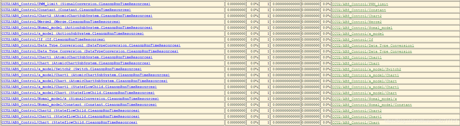Follow green ABS_Control/Chart1 link in StateflowChild row

click(357, 117)
